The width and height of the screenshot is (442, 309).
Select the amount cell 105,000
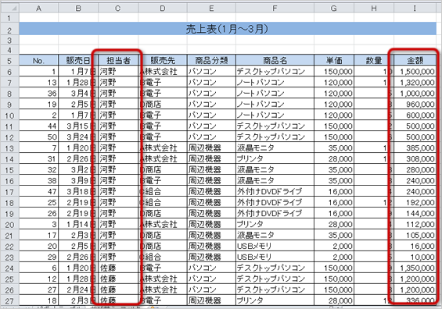(x=415, y=236)
